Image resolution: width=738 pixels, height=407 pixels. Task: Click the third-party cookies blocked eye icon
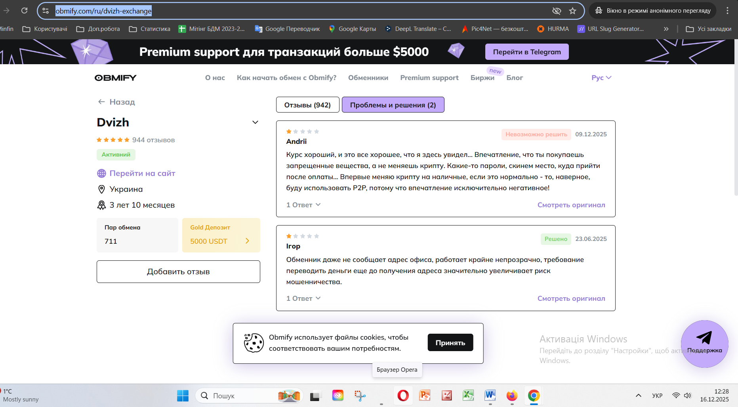[557, 11]
